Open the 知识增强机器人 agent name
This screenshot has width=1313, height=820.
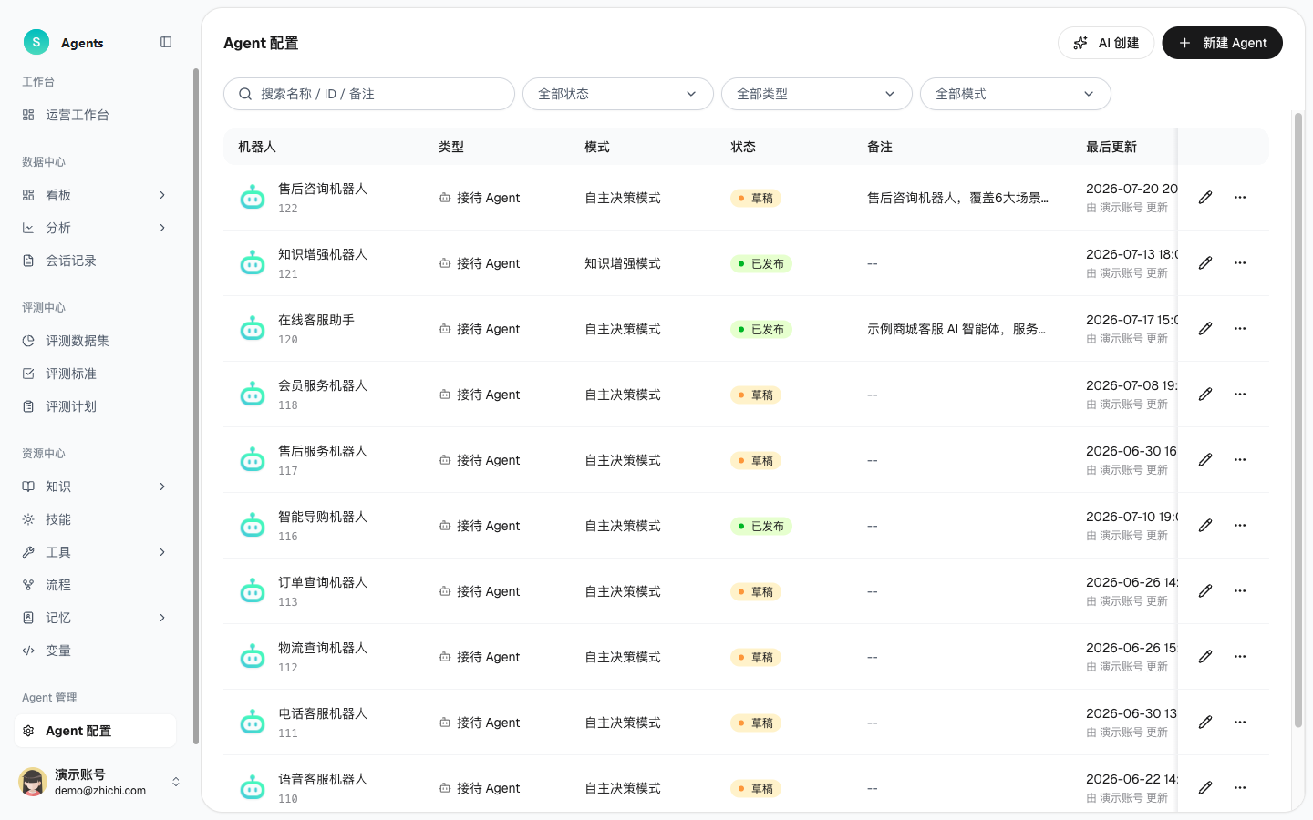tap(323, 254)
